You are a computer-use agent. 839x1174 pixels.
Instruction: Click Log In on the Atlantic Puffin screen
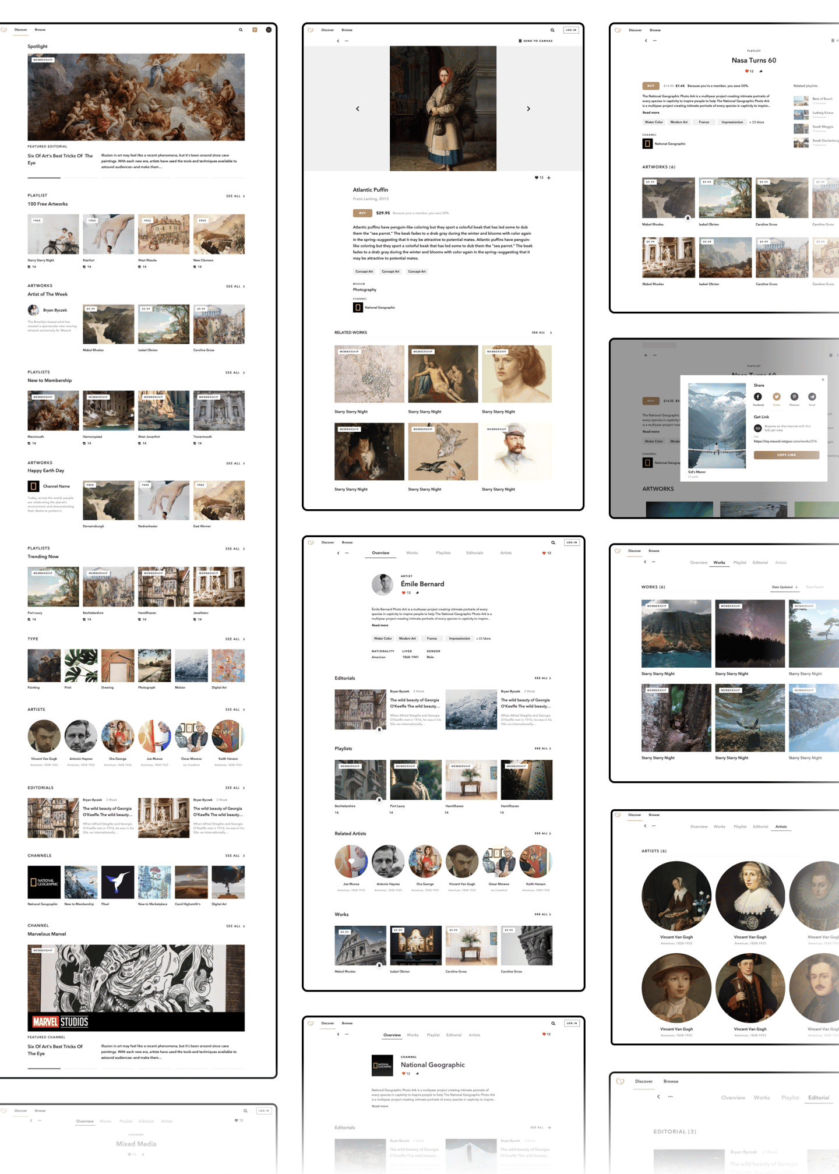tap(571, 30)
